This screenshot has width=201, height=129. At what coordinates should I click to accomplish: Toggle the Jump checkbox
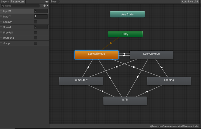[x=36, y=43]
